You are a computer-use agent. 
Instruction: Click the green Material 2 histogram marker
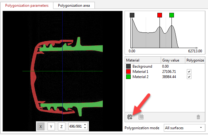(172, 15)
